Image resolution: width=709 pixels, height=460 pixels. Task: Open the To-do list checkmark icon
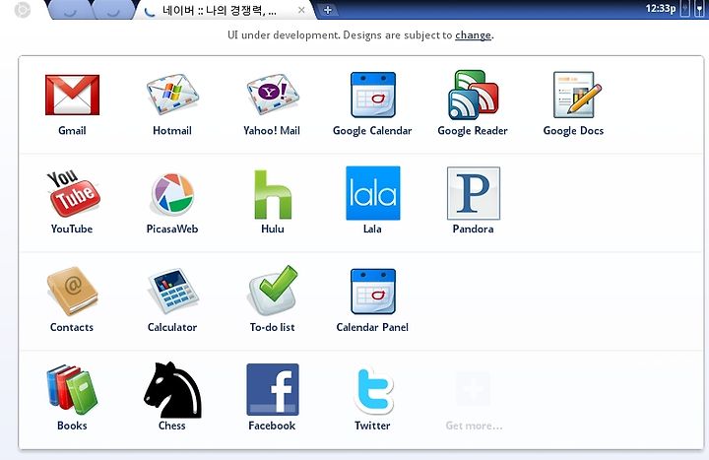click(273, 291)
